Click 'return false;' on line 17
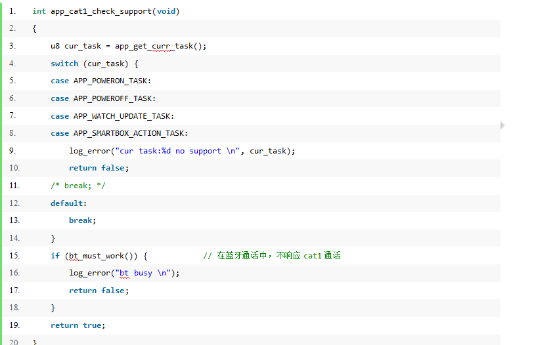 tap(99, 290)
